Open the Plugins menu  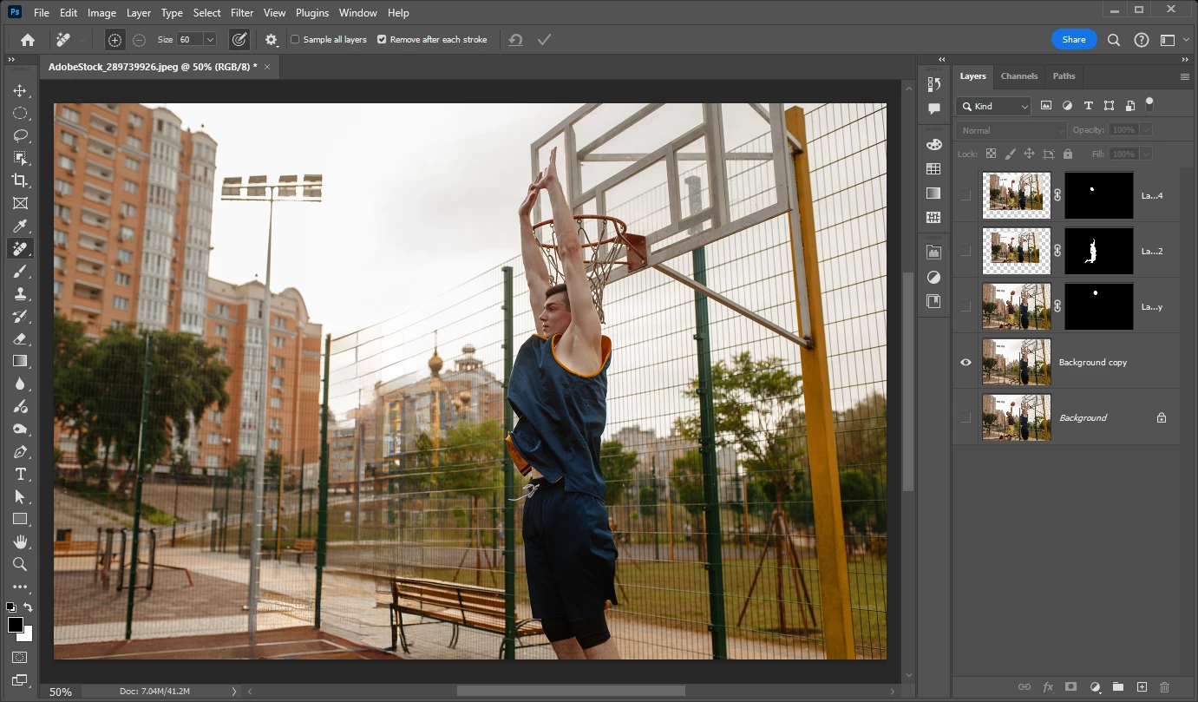pos(312,13)
